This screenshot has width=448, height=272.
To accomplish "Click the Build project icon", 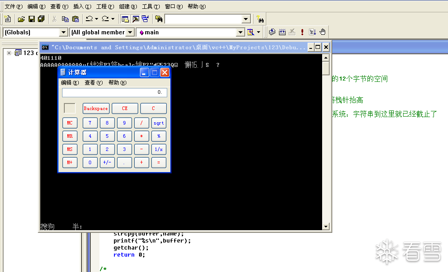I will [x=282, y=32].
